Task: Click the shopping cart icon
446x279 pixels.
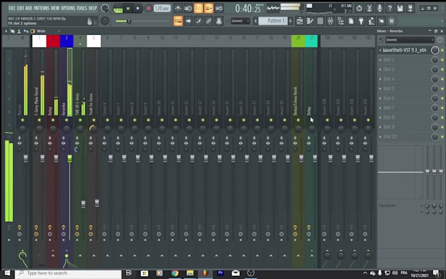Action: click(x=392, y=21)
